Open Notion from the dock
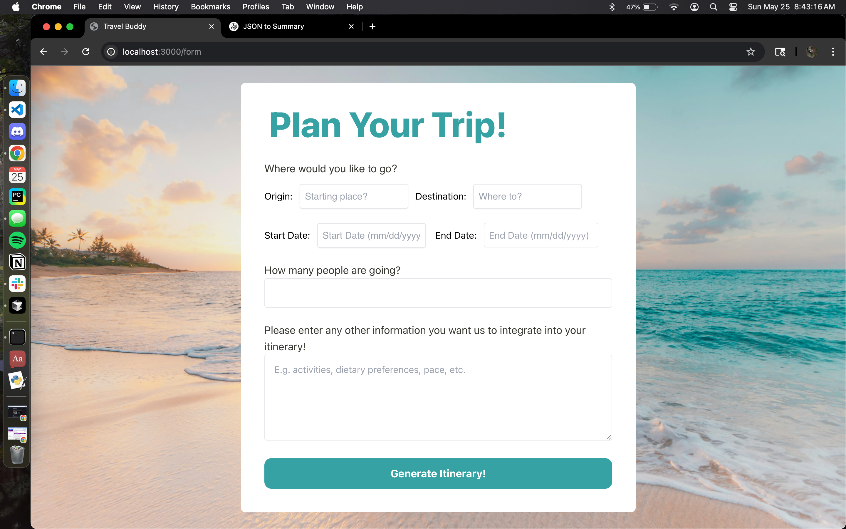Image resolution: width=846 pixels, height=529 pixels. click(x=17, y=262)
